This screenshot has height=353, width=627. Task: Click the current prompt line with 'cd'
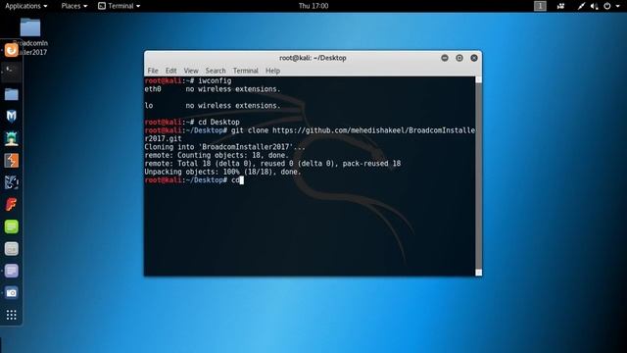click(x=194, y=180)
